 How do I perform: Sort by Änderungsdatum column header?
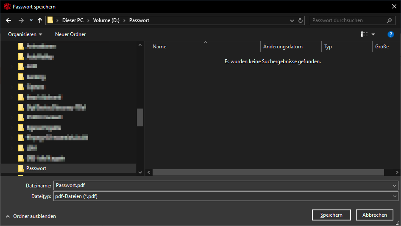tap(283, 47)
